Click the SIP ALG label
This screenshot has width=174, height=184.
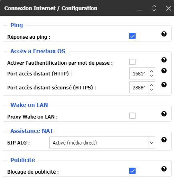18,142
